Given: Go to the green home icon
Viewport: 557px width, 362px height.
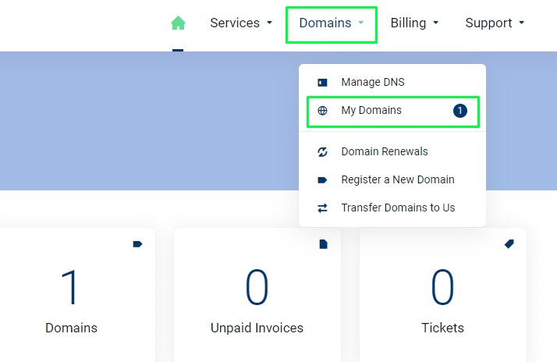Looking at the screenshot, I should tap(178, 23).
